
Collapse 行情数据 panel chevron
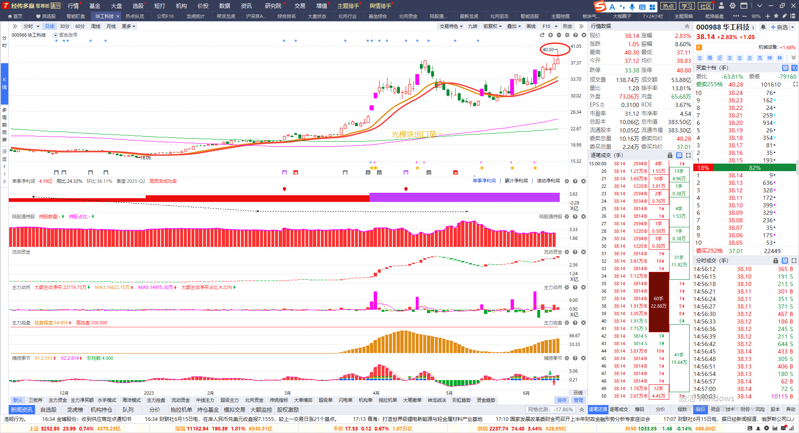pos(687,26)
